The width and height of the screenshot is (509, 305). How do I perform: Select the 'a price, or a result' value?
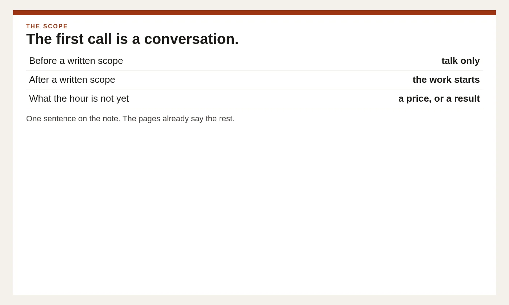coord(439,98)
